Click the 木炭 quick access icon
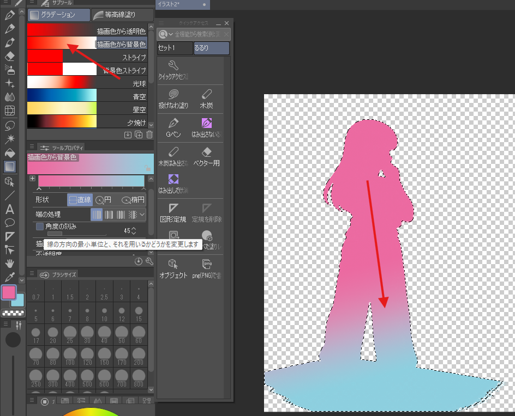Viewport: 515px width, 416px height. (x=206, y=99)
